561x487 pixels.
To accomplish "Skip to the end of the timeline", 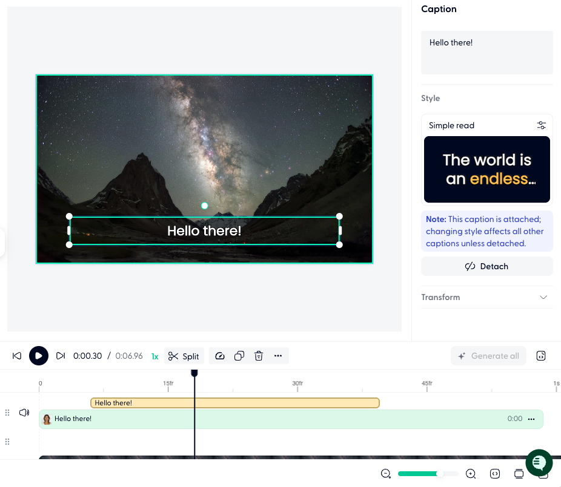I will pyautogui.click(x=61, y=356).
